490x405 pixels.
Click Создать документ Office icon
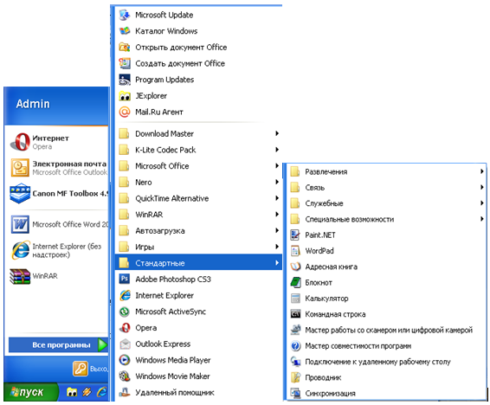pos(125,63)
